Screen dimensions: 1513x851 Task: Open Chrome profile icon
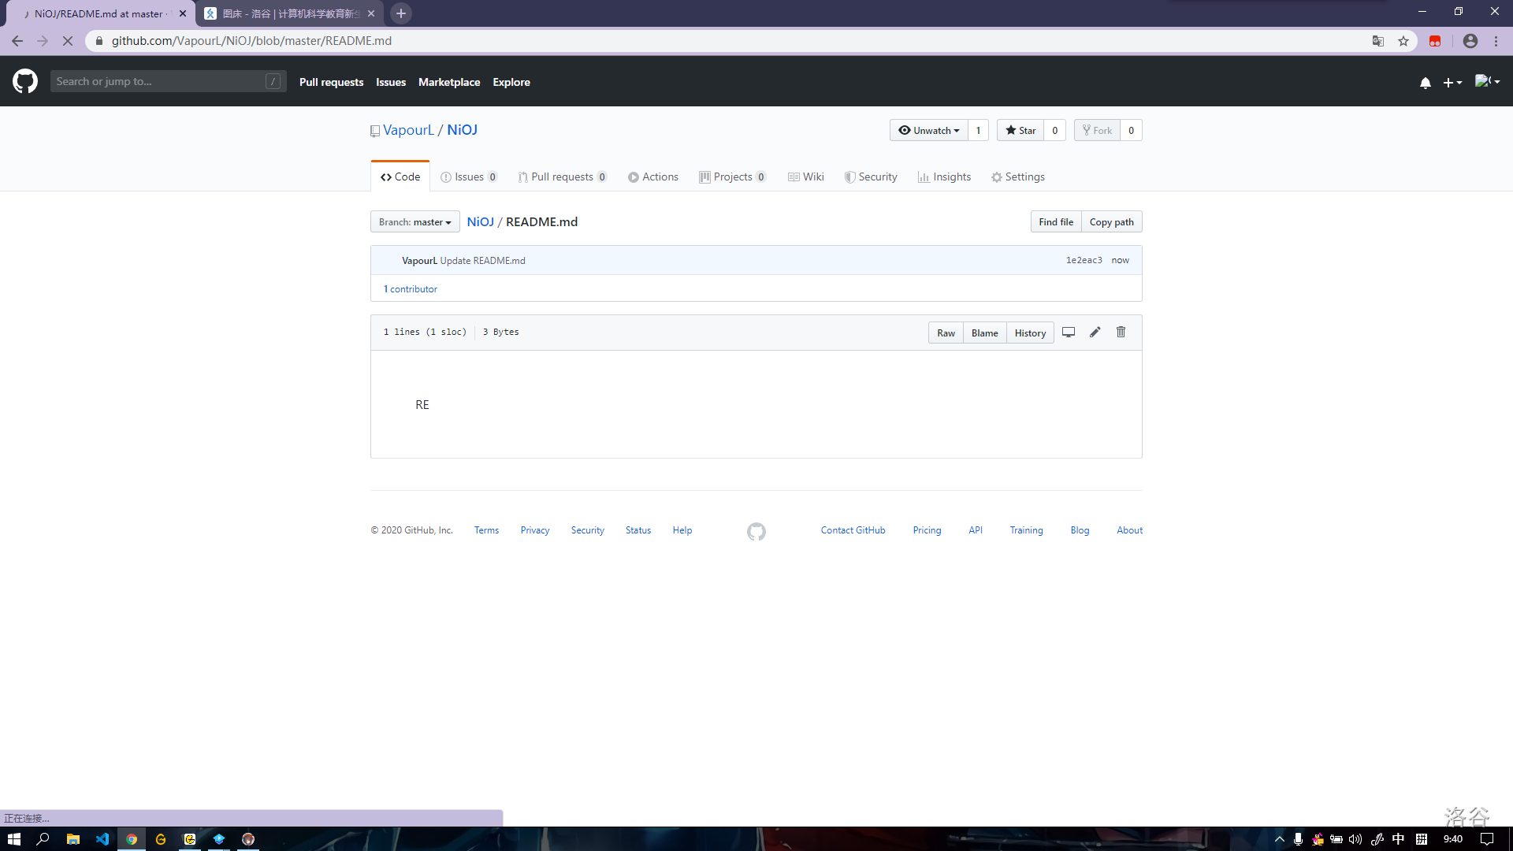[x=1470, y=41]
